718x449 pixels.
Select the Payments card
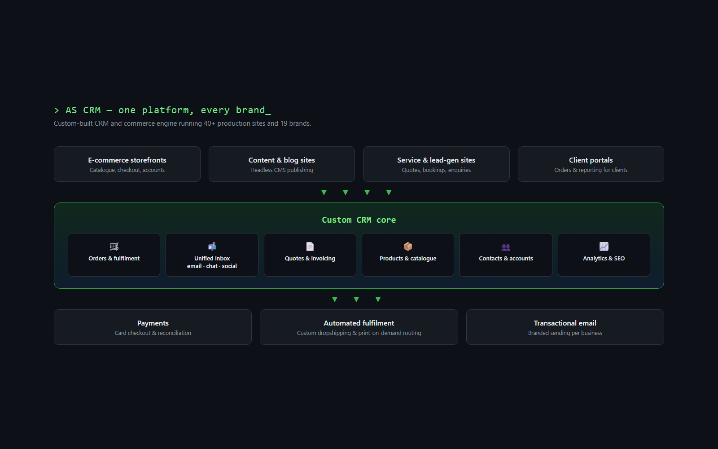[x=153, y=327]
